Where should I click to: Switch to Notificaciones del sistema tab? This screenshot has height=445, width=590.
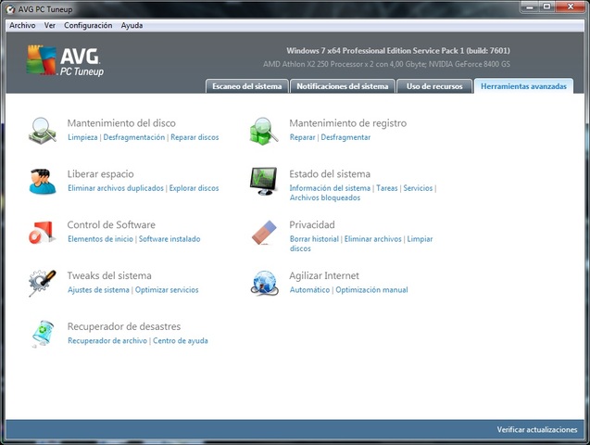pyautogui.click(x=343, y=86)
